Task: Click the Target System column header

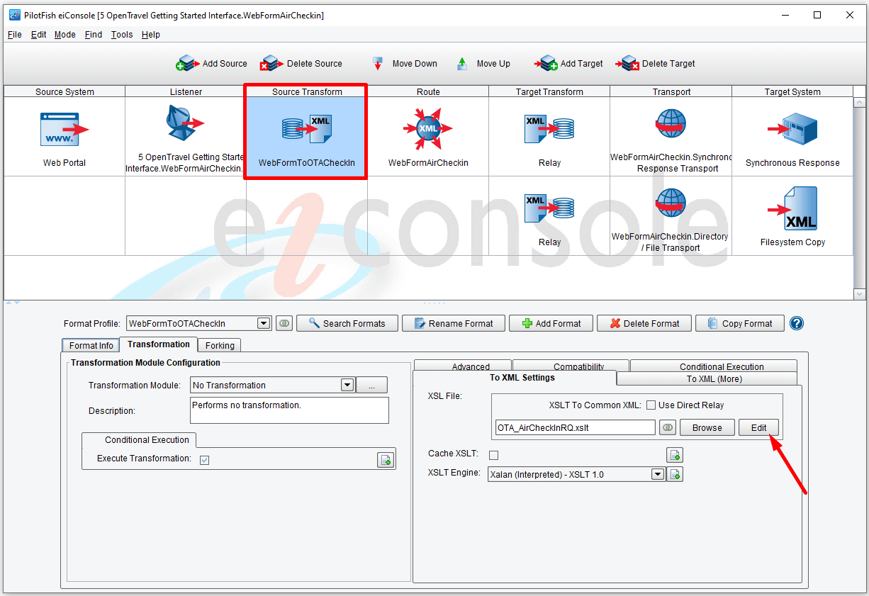Action: click(792, 91)
